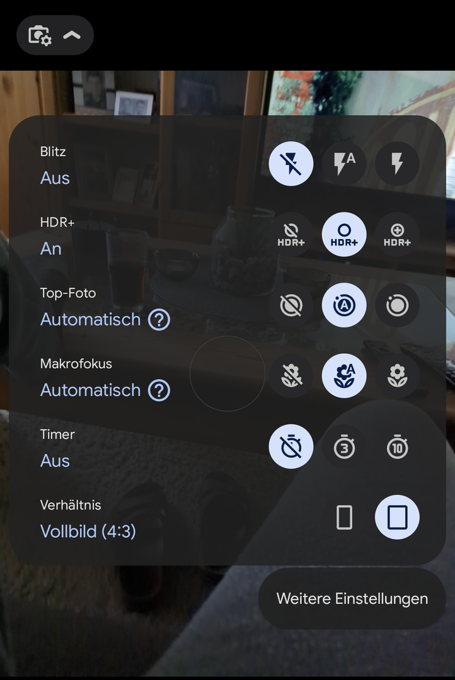Open Top-Foto help question mark

[x=159, y=320]
